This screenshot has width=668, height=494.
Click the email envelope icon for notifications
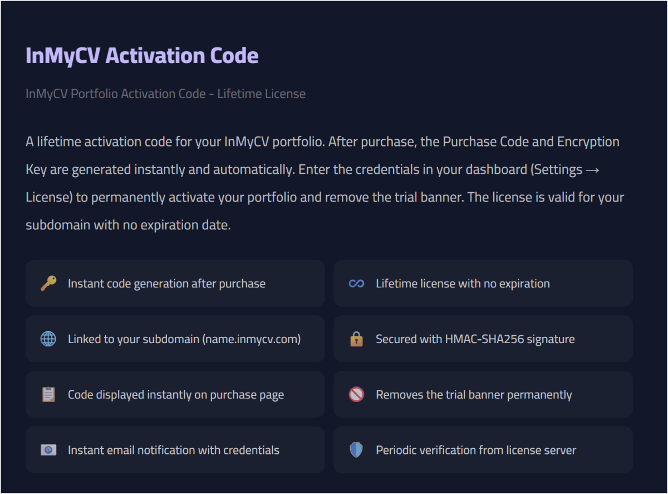point(48,450)
